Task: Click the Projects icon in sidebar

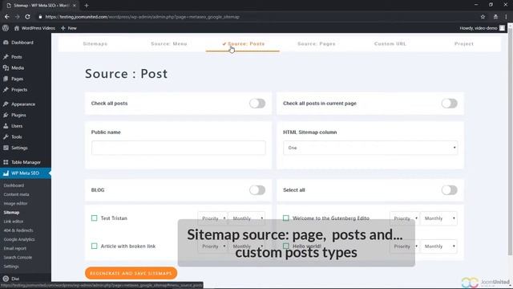Action: 6,90
